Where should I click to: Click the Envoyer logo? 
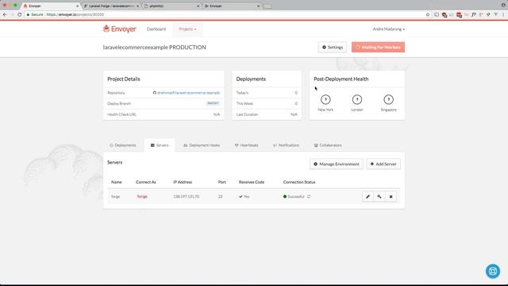120,29
